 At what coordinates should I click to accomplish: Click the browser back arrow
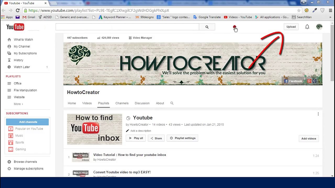tap(3, 10)
